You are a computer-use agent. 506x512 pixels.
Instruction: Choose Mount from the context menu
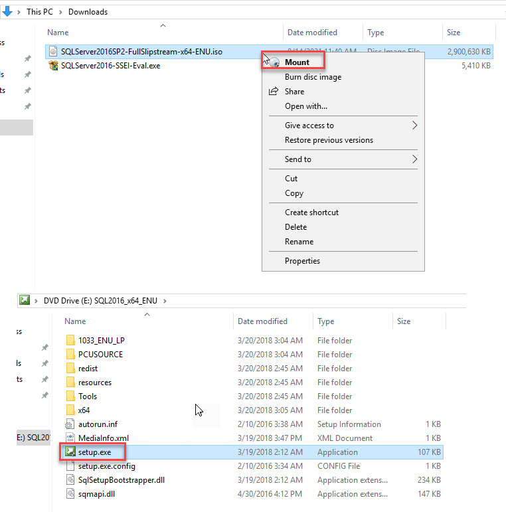click(x=297, y=62)
